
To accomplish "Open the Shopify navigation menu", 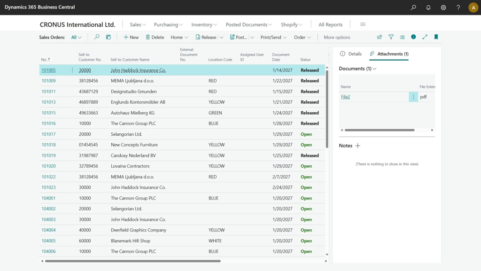I will 291,24.
